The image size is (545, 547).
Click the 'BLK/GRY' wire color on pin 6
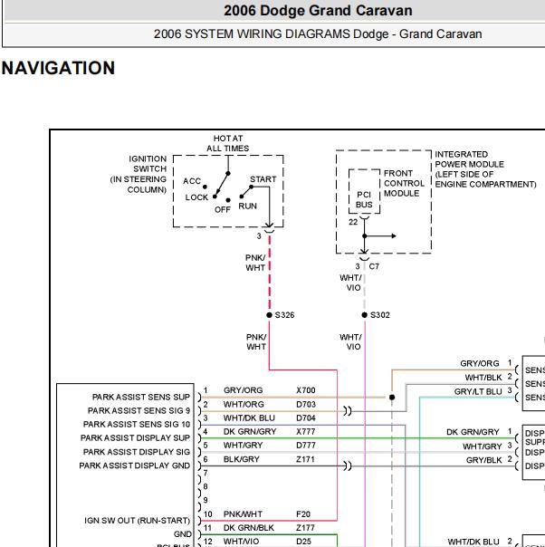[242, 459]
